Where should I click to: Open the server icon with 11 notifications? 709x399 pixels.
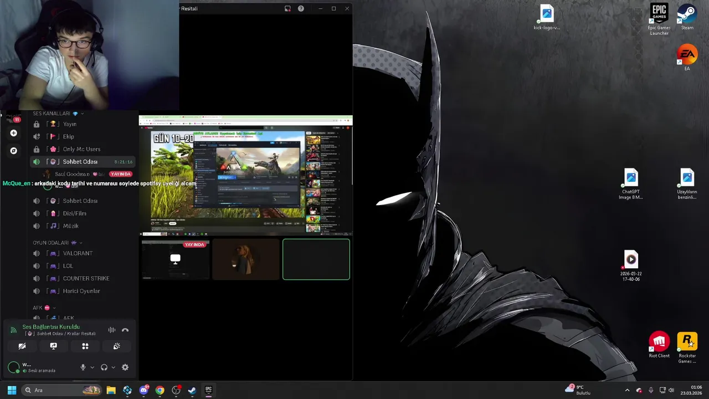[13, 117]
